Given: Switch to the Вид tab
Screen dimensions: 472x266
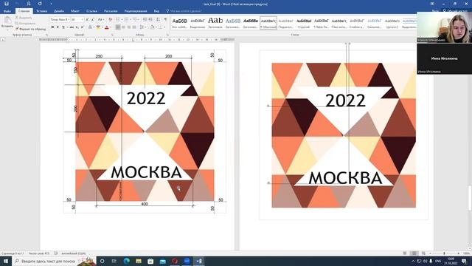Looking at the screenshot, I should point(156,11).
